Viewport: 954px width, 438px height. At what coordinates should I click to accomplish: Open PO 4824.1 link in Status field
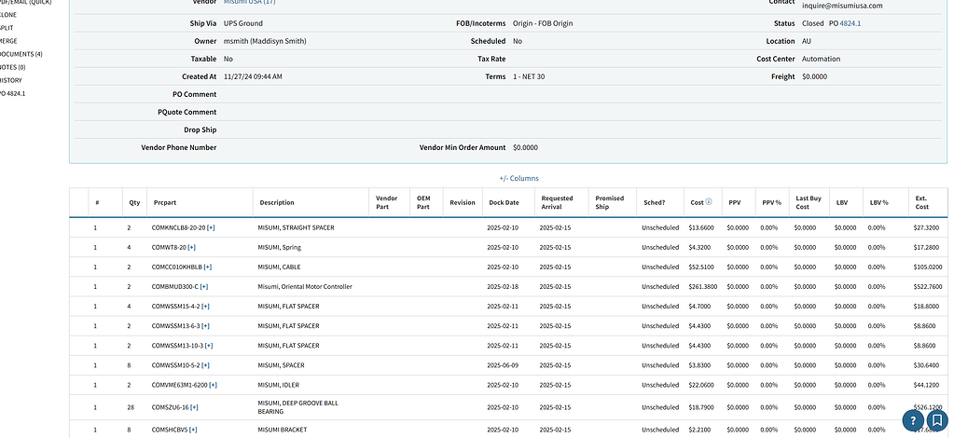point(850,23)
